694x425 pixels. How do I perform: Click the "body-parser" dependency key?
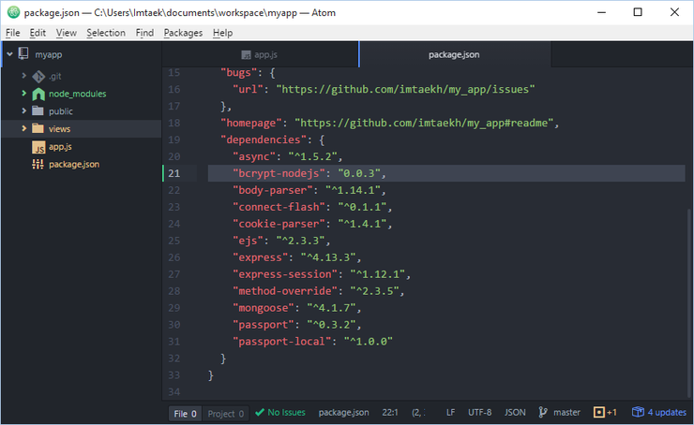273,190
